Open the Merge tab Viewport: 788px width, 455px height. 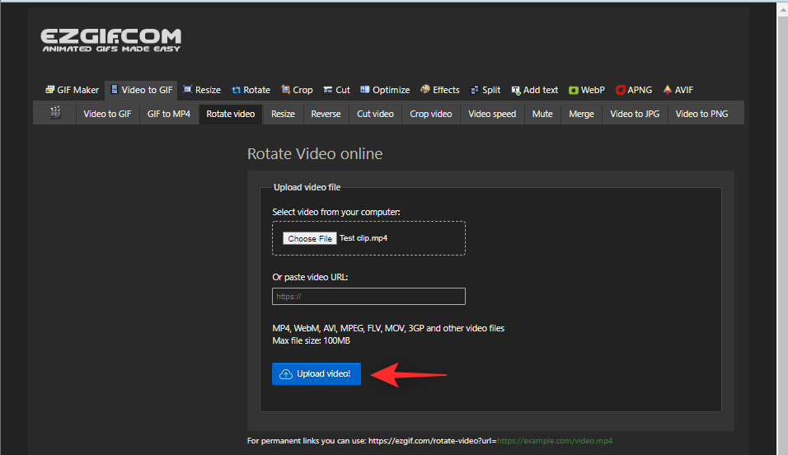pyautogui.click(x=581, y=114)
